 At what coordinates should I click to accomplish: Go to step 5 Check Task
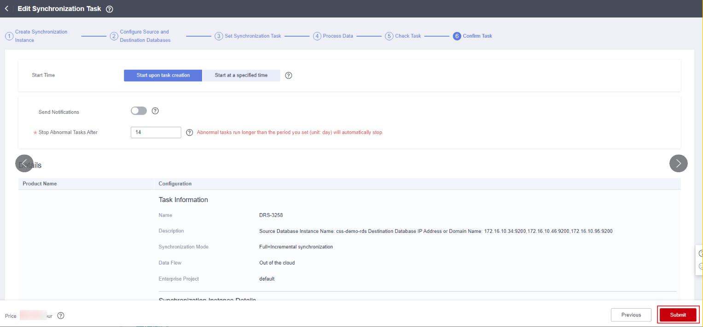click(x=403, y=36)
